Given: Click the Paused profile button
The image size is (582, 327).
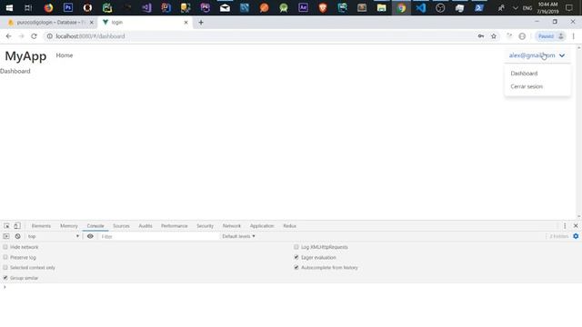Looking at the screenshot, I should click(550, 36).
